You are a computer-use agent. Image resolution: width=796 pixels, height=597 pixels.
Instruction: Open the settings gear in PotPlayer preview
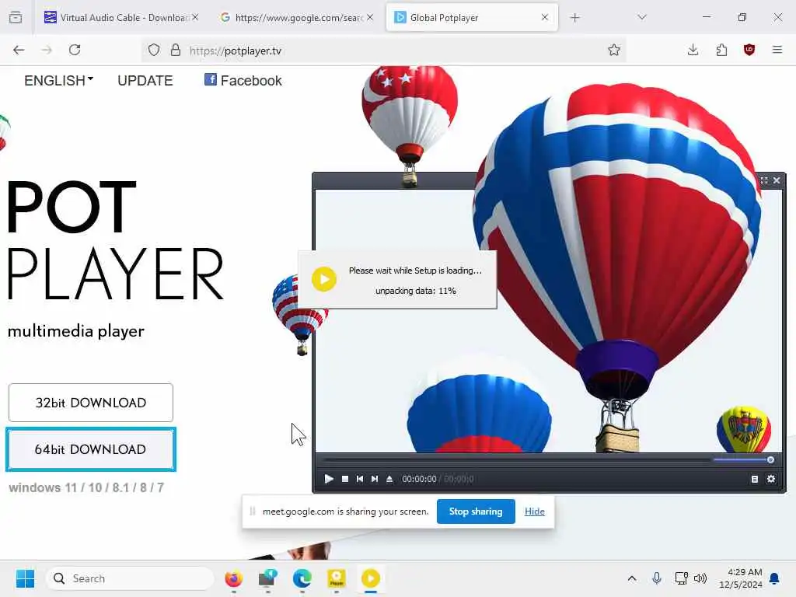[x=771, y=479]
